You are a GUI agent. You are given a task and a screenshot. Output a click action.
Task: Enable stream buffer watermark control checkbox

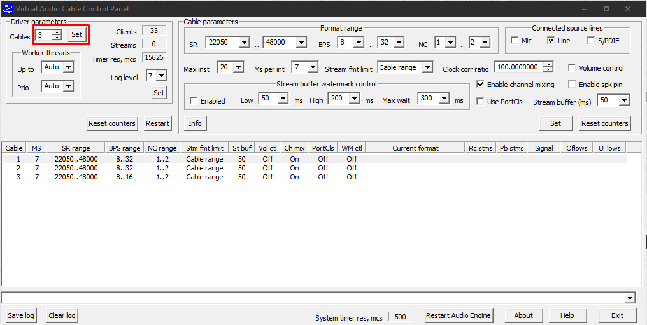[x=194, y=101]
